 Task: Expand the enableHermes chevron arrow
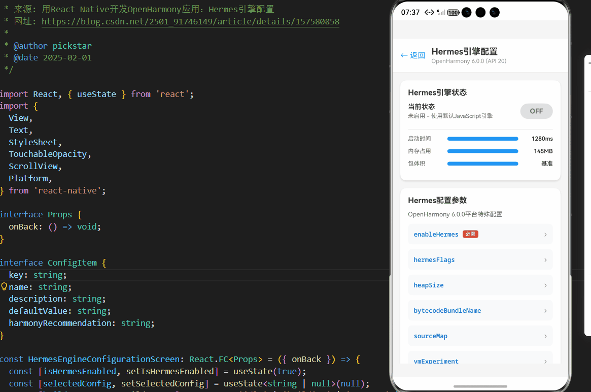coord(545,234)
